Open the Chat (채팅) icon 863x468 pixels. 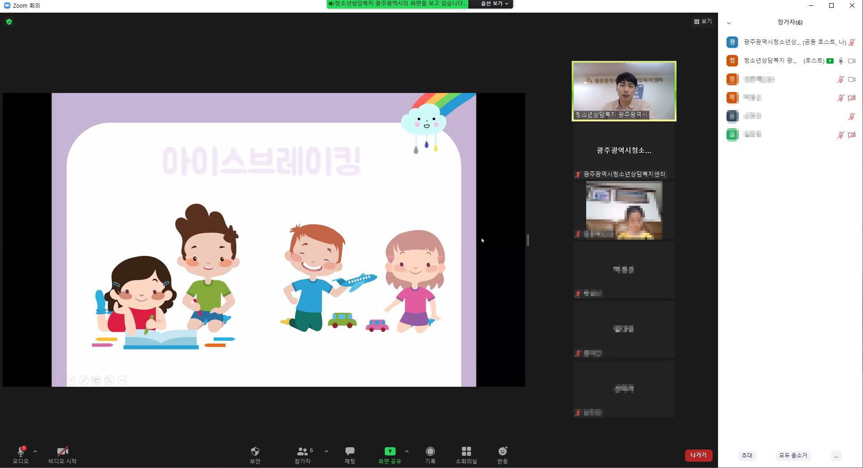pyautogui.click(x=350, y=451)
